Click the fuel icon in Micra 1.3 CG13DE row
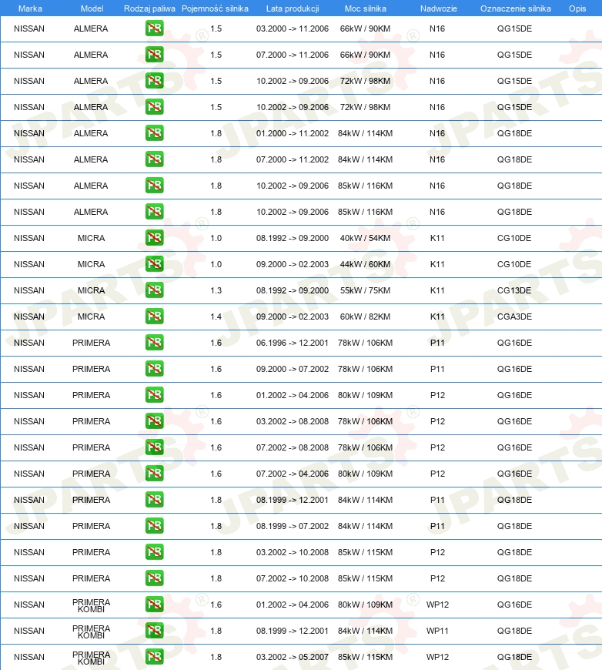The image size is (602, 670). click(x=154, y=290)
